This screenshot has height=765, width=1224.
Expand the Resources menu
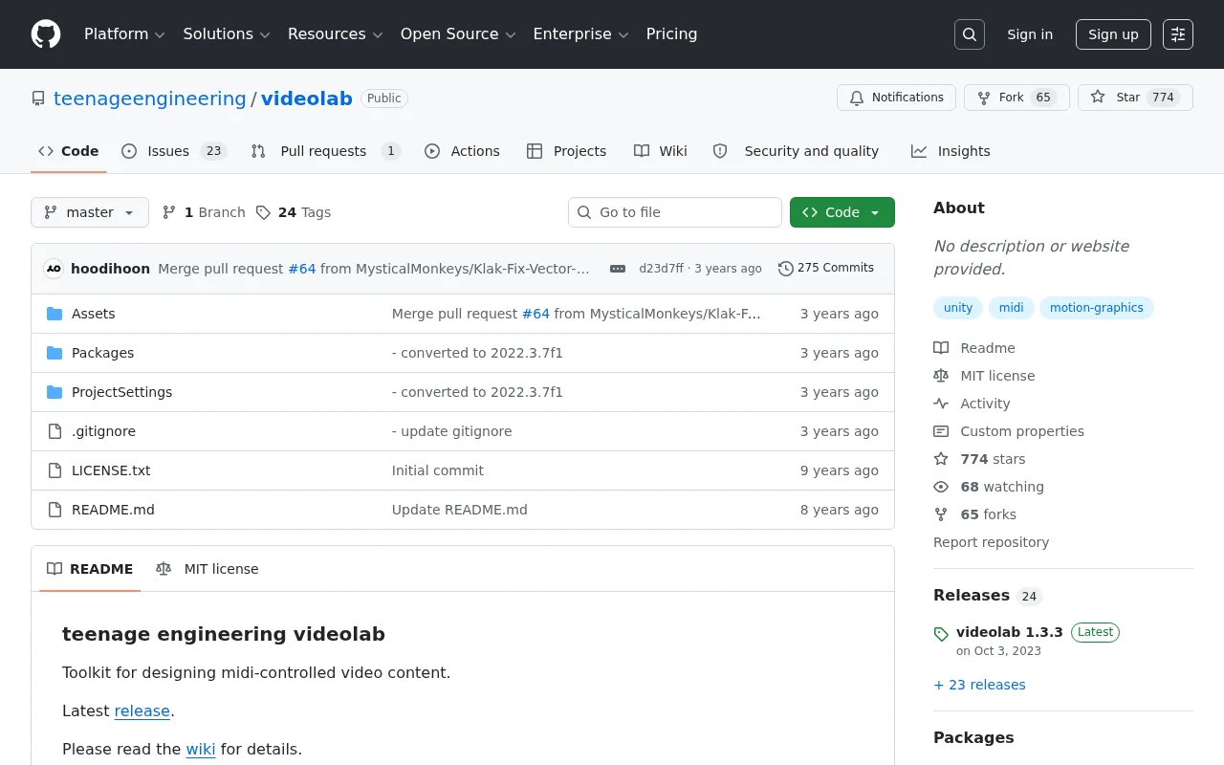coord(335,34)
